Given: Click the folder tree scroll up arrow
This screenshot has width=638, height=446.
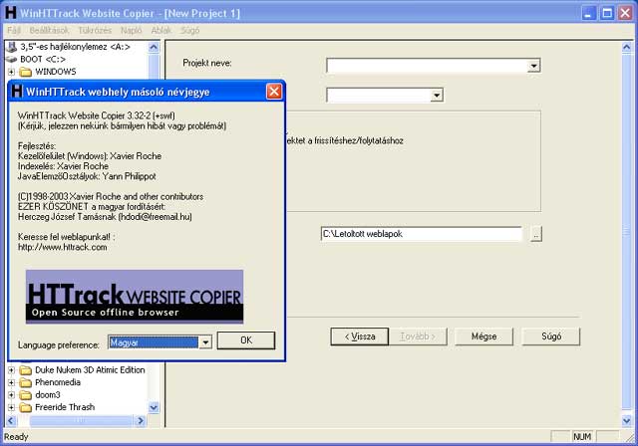Looking at the screenshot, I should coord(154,47).
